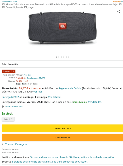This screenshot has height=166, width=123.
Task: Click Comprar ahora button
Action: click(x=62, y=137)
